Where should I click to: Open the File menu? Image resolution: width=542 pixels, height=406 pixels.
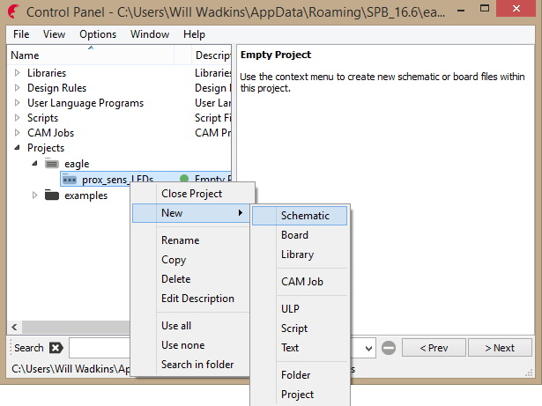21,34
